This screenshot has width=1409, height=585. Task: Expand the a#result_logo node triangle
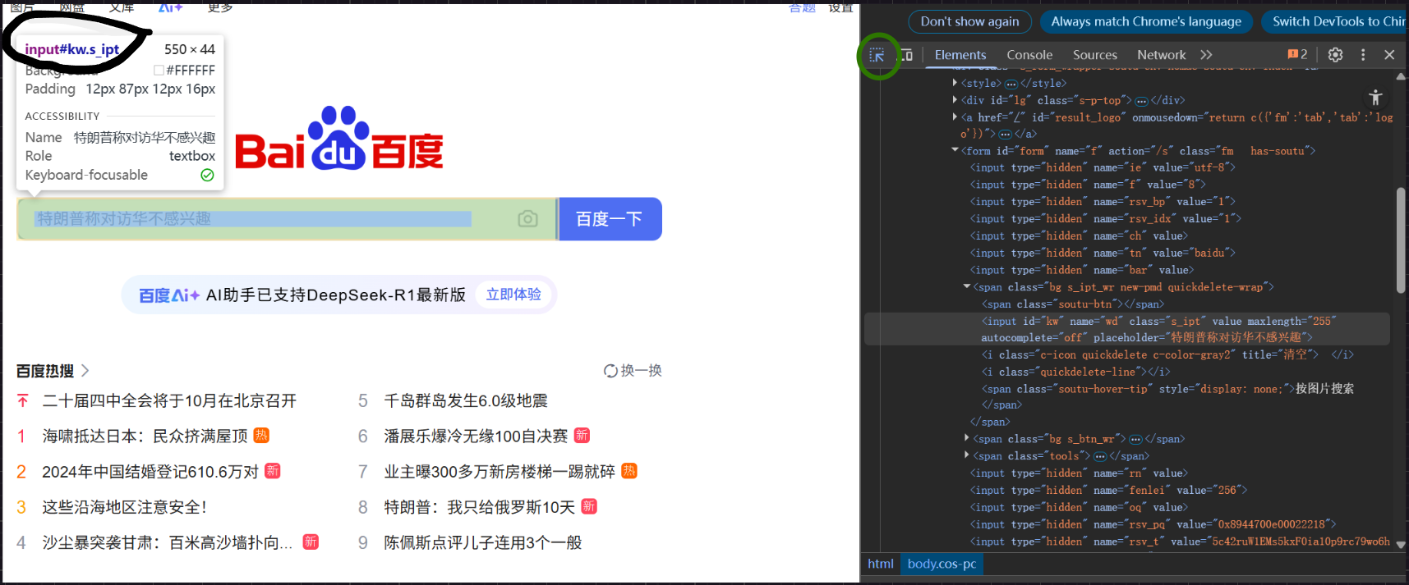click(x=955, y=117)
